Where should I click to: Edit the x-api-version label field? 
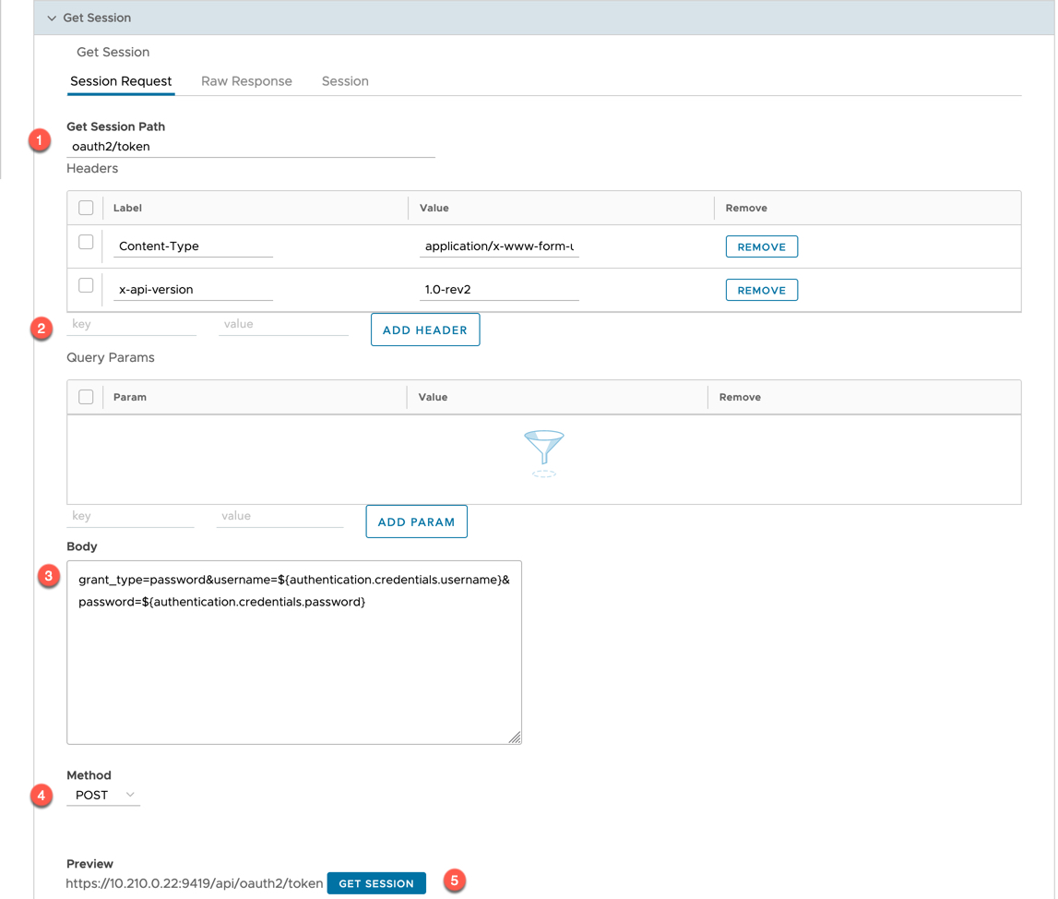tap(193, 290)
